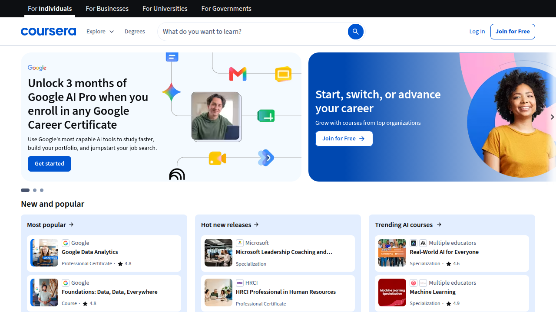The width and height of the screenshot is (556, 312).
Task: Click the Microsoft logo icon on the Leadership Coaching card
Action: coord(239,243)
